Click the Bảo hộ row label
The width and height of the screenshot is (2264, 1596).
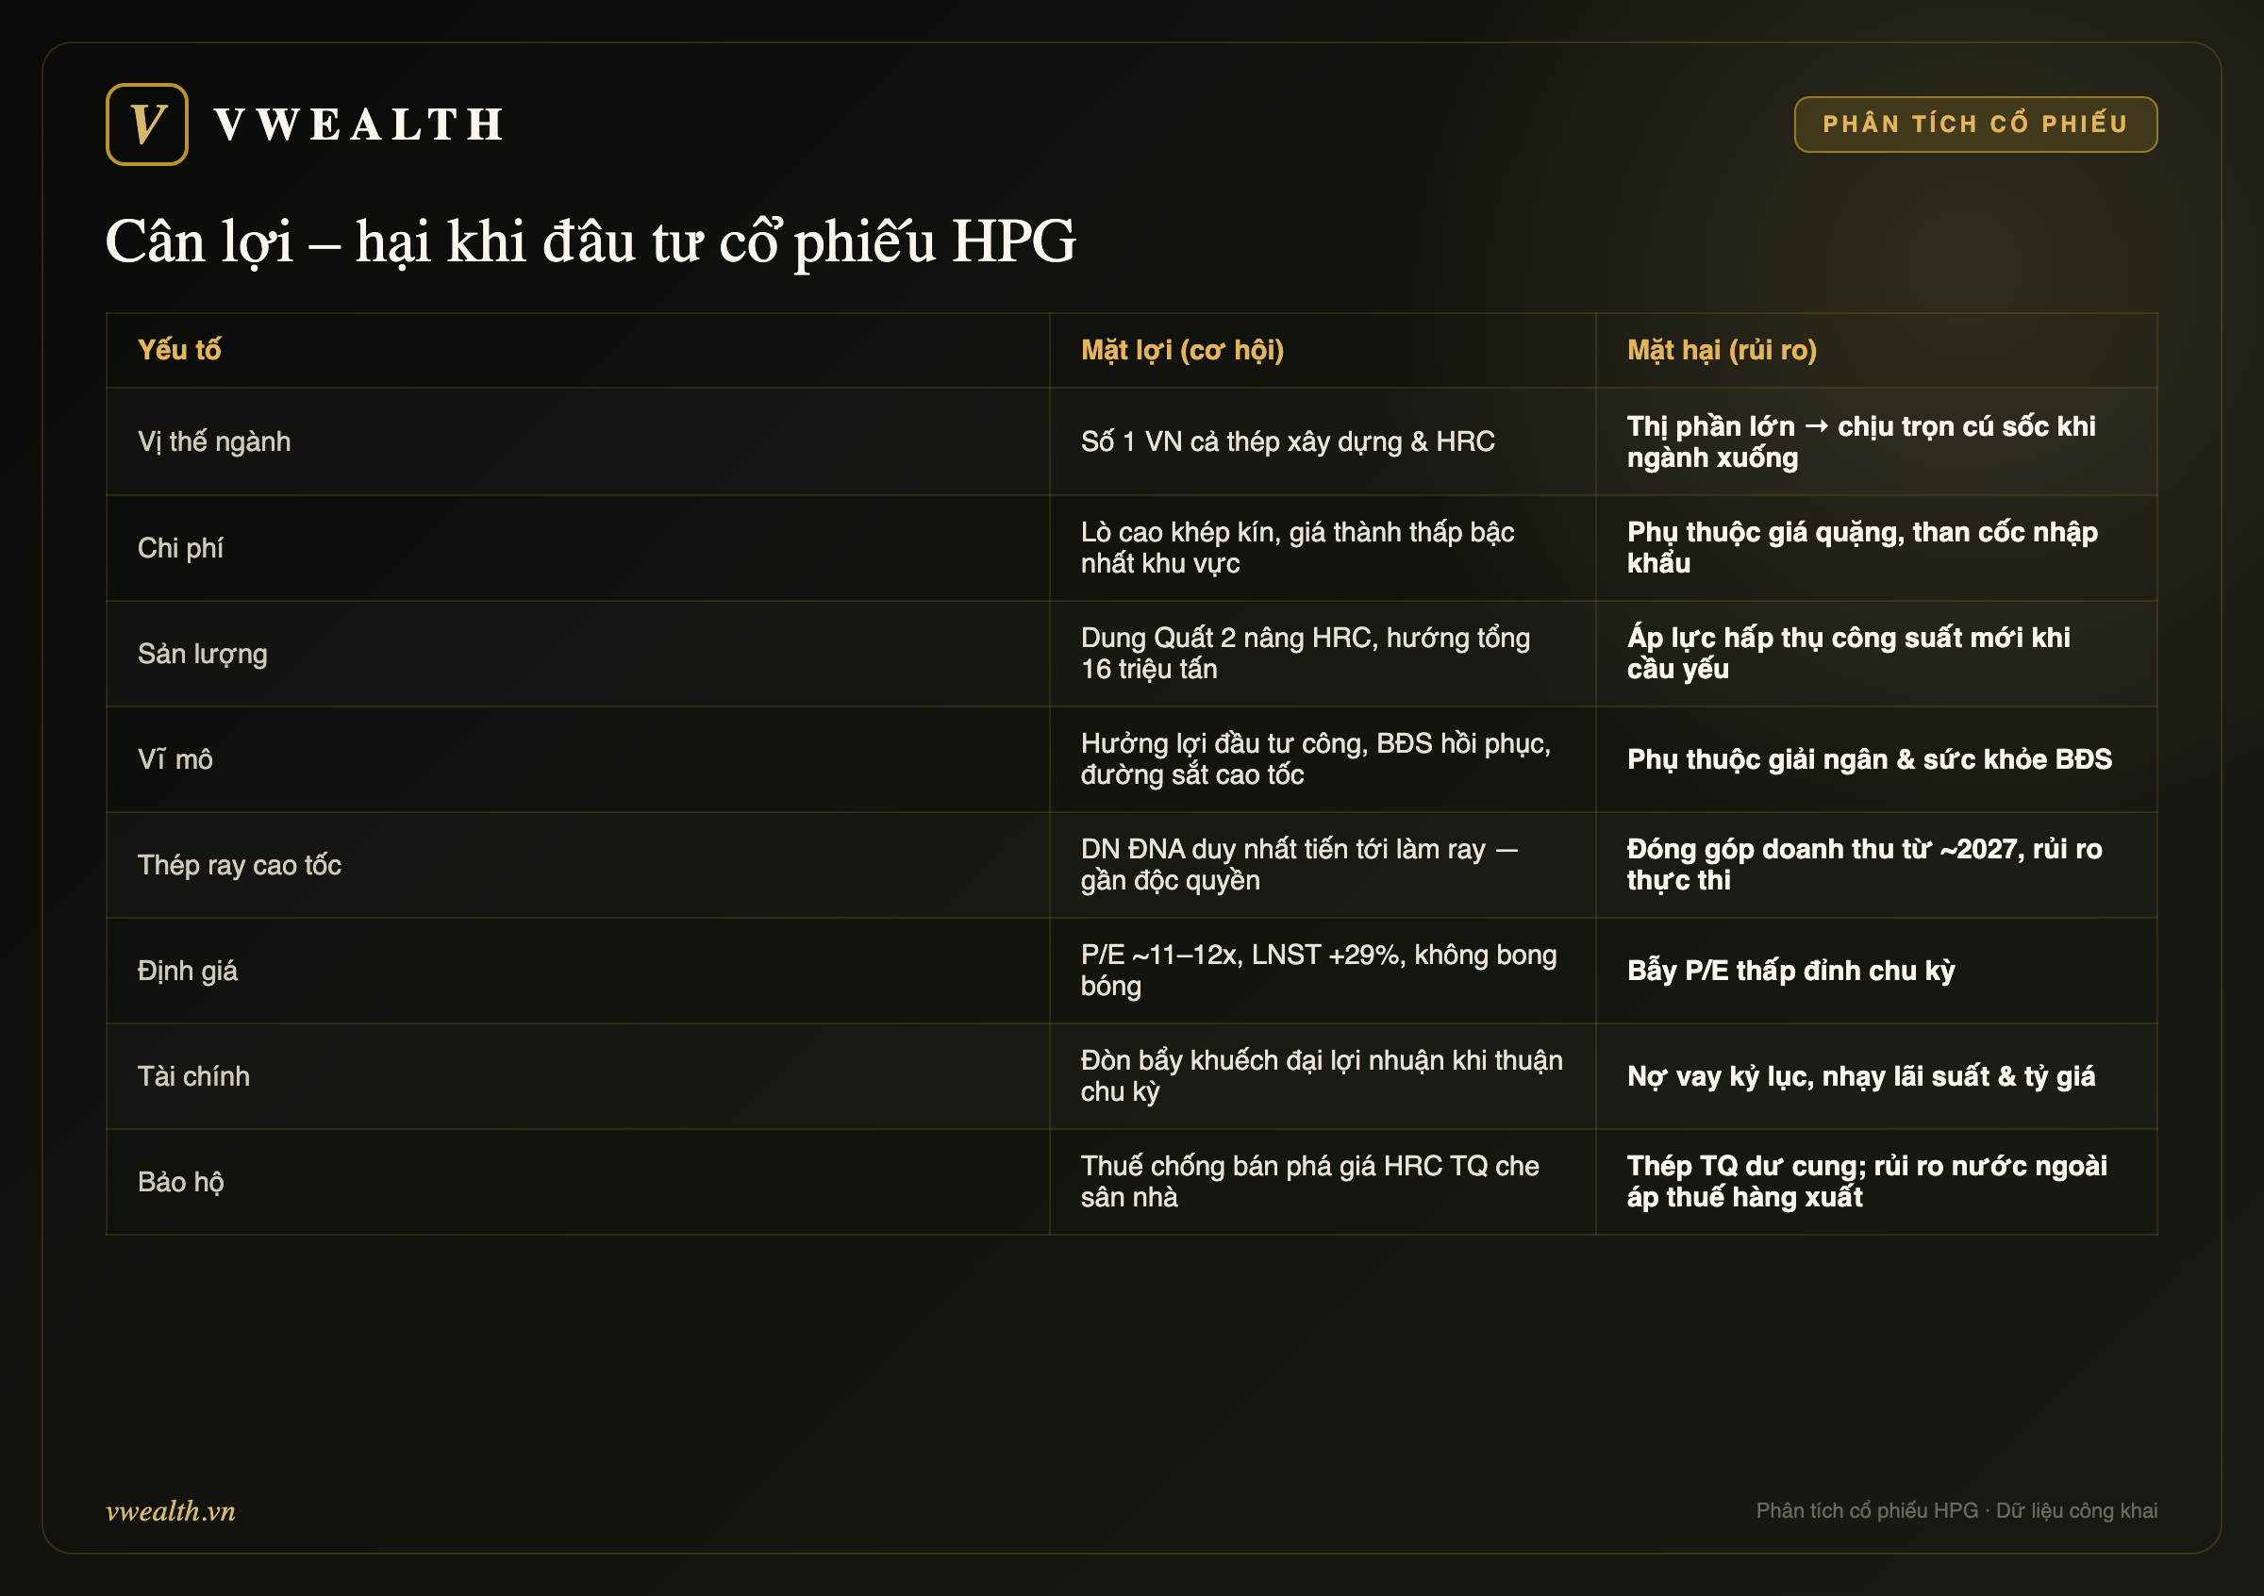tap(180, 1181)
